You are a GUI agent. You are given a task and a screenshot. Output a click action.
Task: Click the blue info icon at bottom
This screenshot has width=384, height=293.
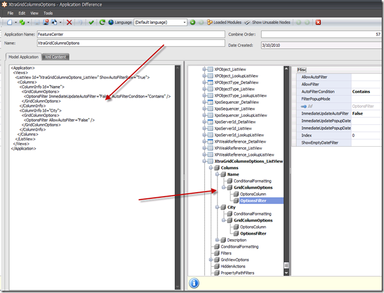tap(194, 282)
